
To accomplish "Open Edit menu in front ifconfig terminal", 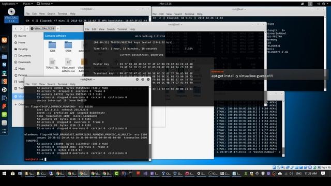I will click(35, 84).
